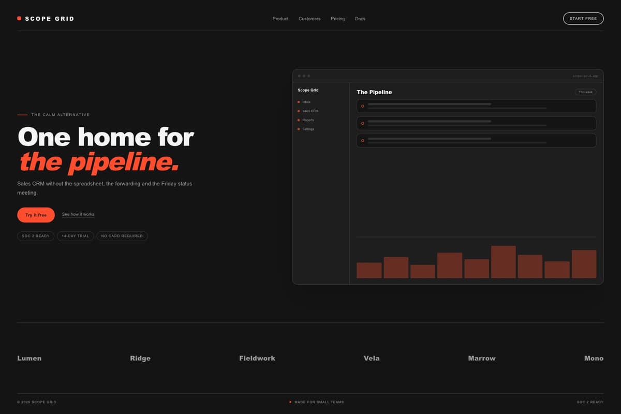
Task: Click the START FREE button
Action: point(583,19)
